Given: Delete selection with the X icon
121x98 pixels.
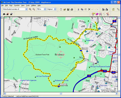Looking at the screenshot, I should [x=89, y=9].
